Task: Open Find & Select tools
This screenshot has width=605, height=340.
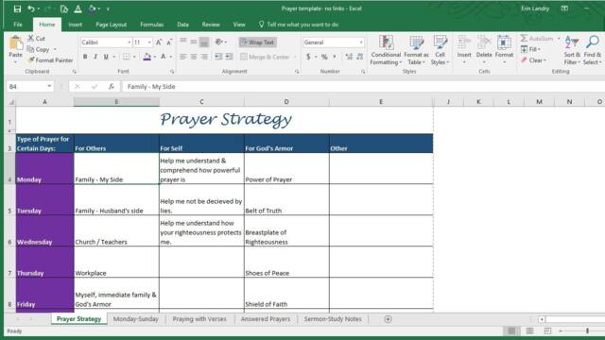Action: coord(593,50)
